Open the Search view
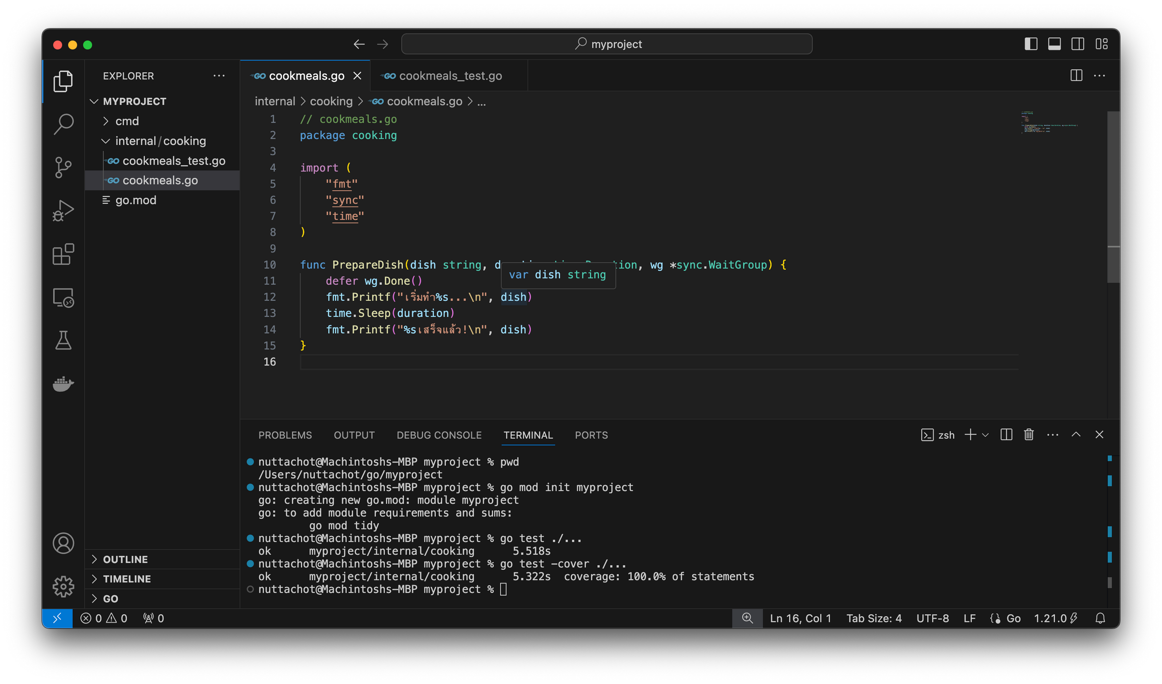Image resolution: width=1162 pixels, height=684 pixels. (63, 124)
